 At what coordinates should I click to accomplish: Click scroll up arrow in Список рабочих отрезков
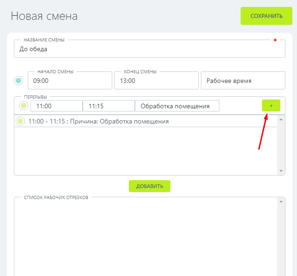point(281,201)
